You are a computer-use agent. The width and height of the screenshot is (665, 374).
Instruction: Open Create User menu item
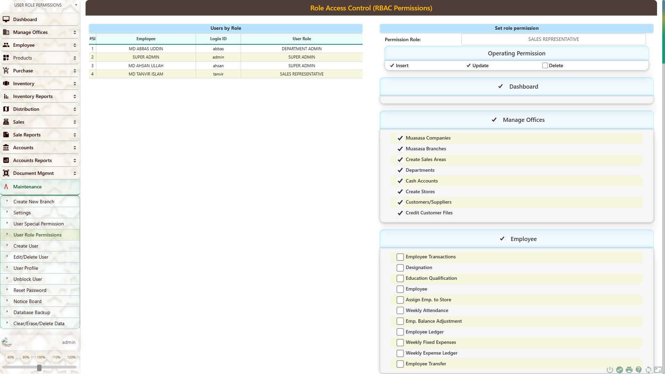pos(26,246)
